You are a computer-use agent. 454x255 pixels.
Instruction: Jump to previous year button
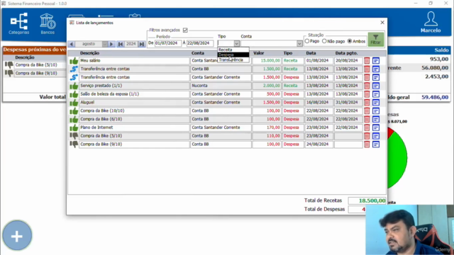click(120, 44)
